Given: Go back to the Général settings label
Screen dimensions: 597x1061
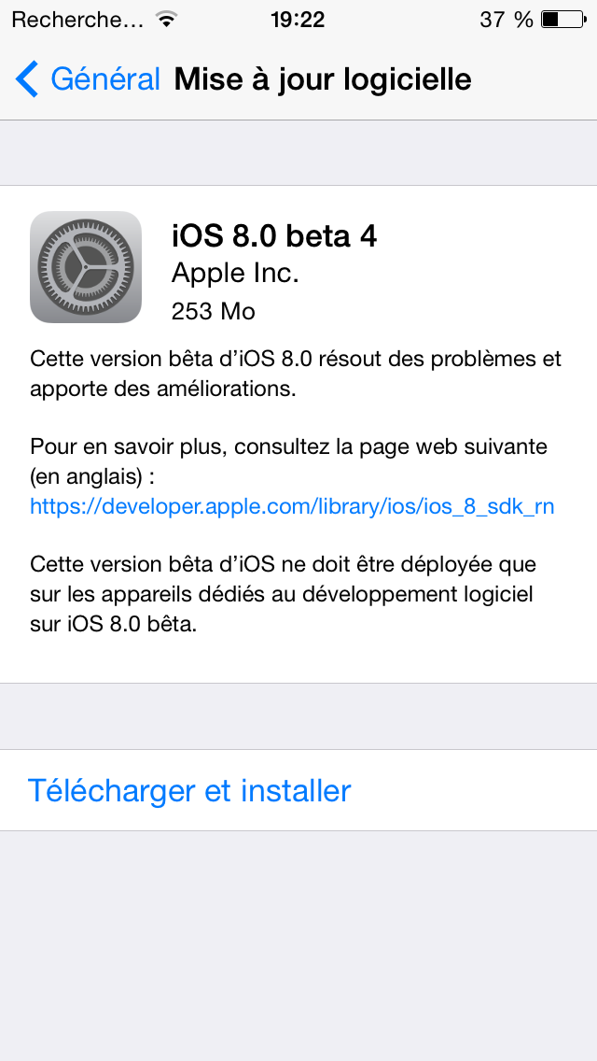Looking at the screenshot, I should click(x=105, y=79).
